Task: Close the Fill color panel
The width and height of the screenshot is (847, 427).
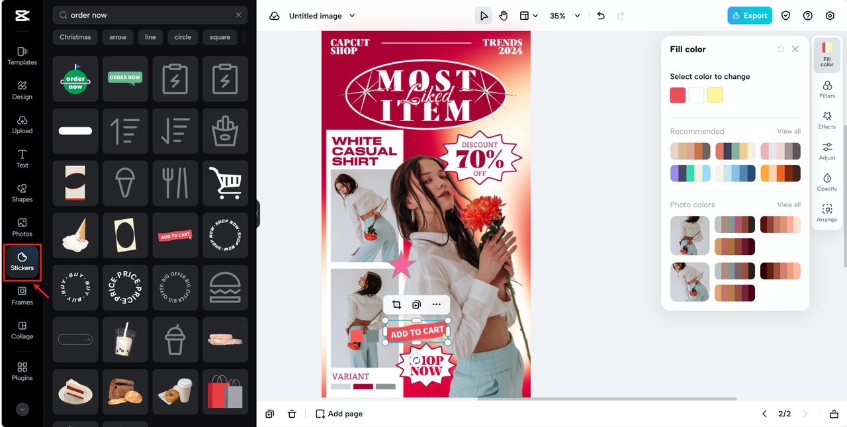Action: [x=795, y=49]
